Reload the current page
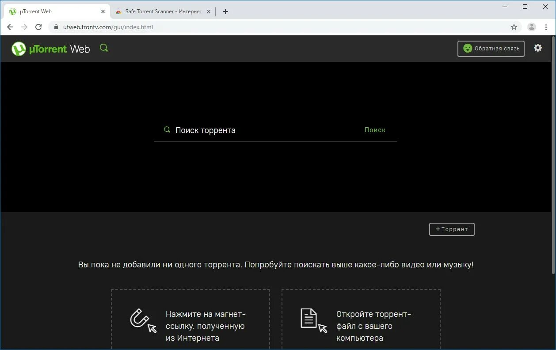The height and width of the screenshot is (350, 556). pos(38,27)
